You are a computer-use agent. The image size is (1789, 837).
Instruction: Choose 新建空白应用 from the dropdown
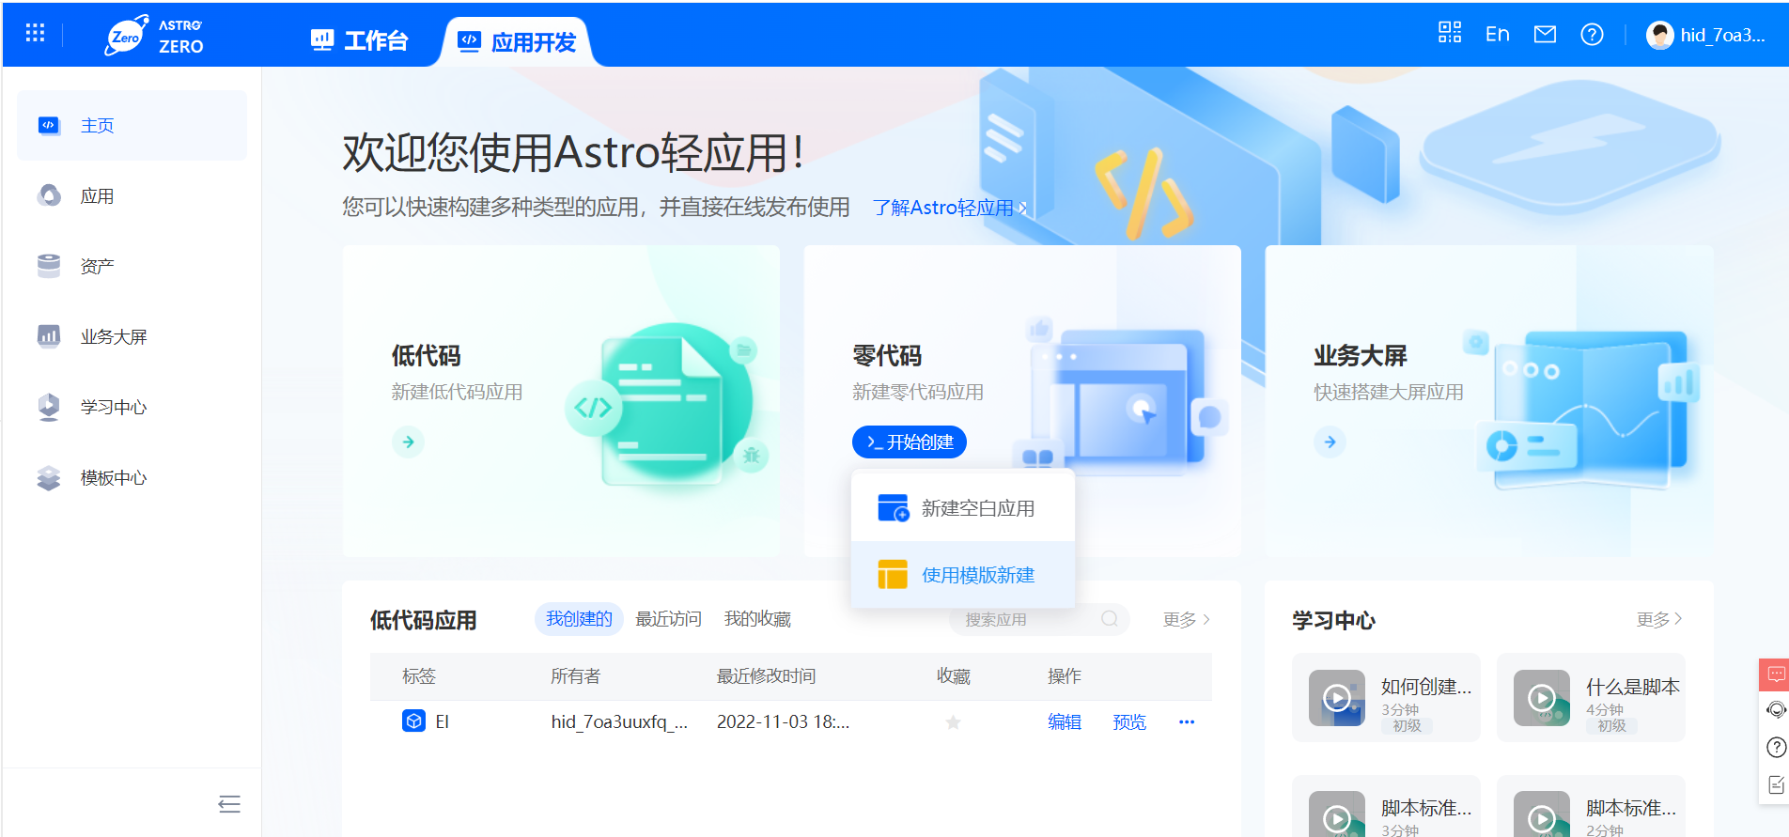(962, 508)
